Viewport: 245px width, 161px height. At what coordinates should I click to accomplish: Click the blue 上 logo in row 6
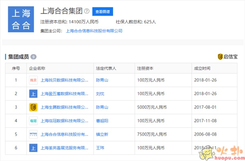33,148
